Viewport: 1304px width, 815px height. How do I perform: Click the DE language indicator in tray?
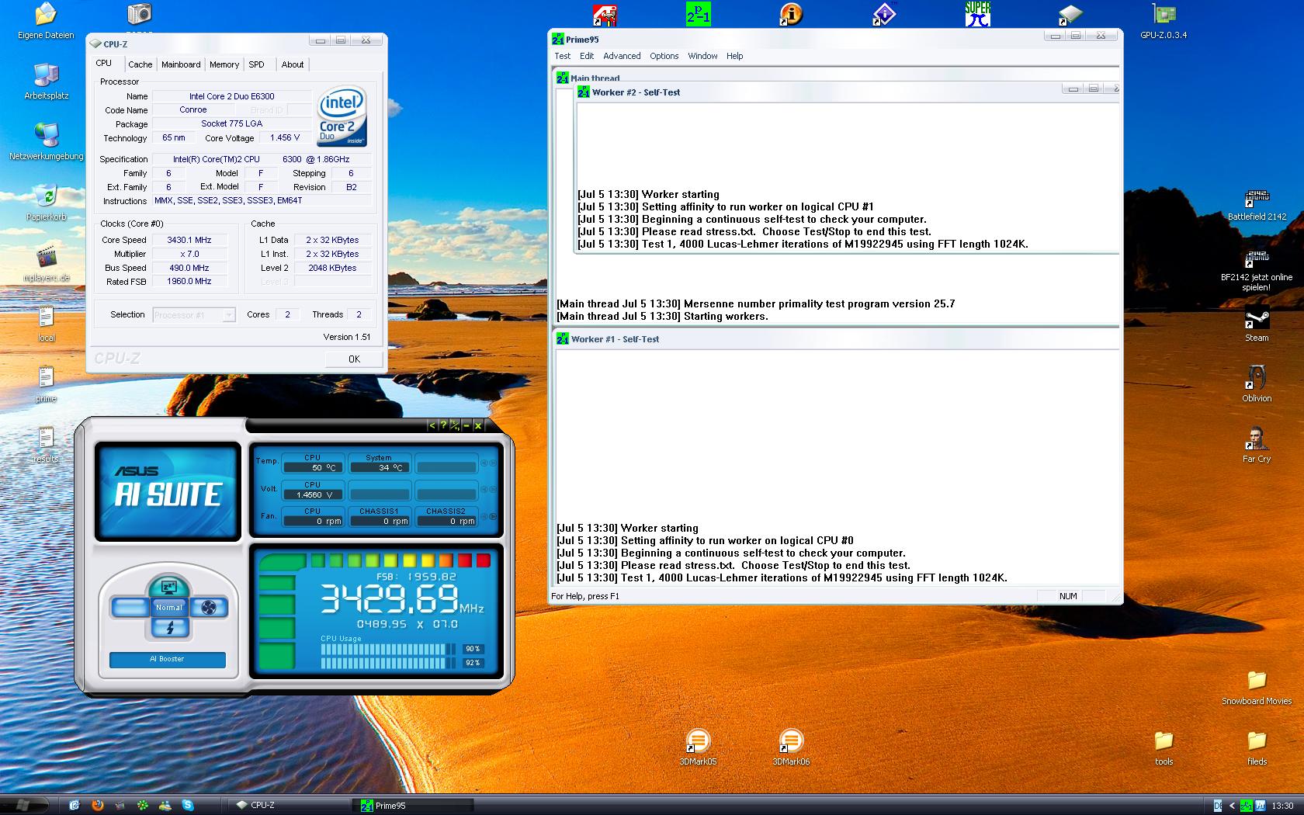(1218, 806)
